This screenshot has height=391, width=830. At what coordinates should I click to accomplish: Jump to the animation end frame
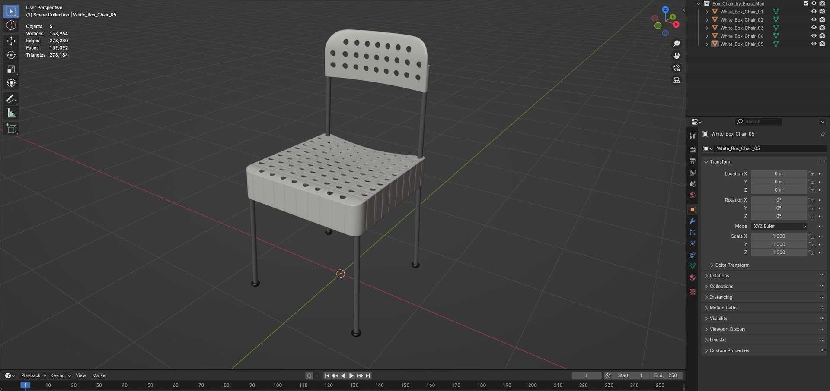(368, 375)
